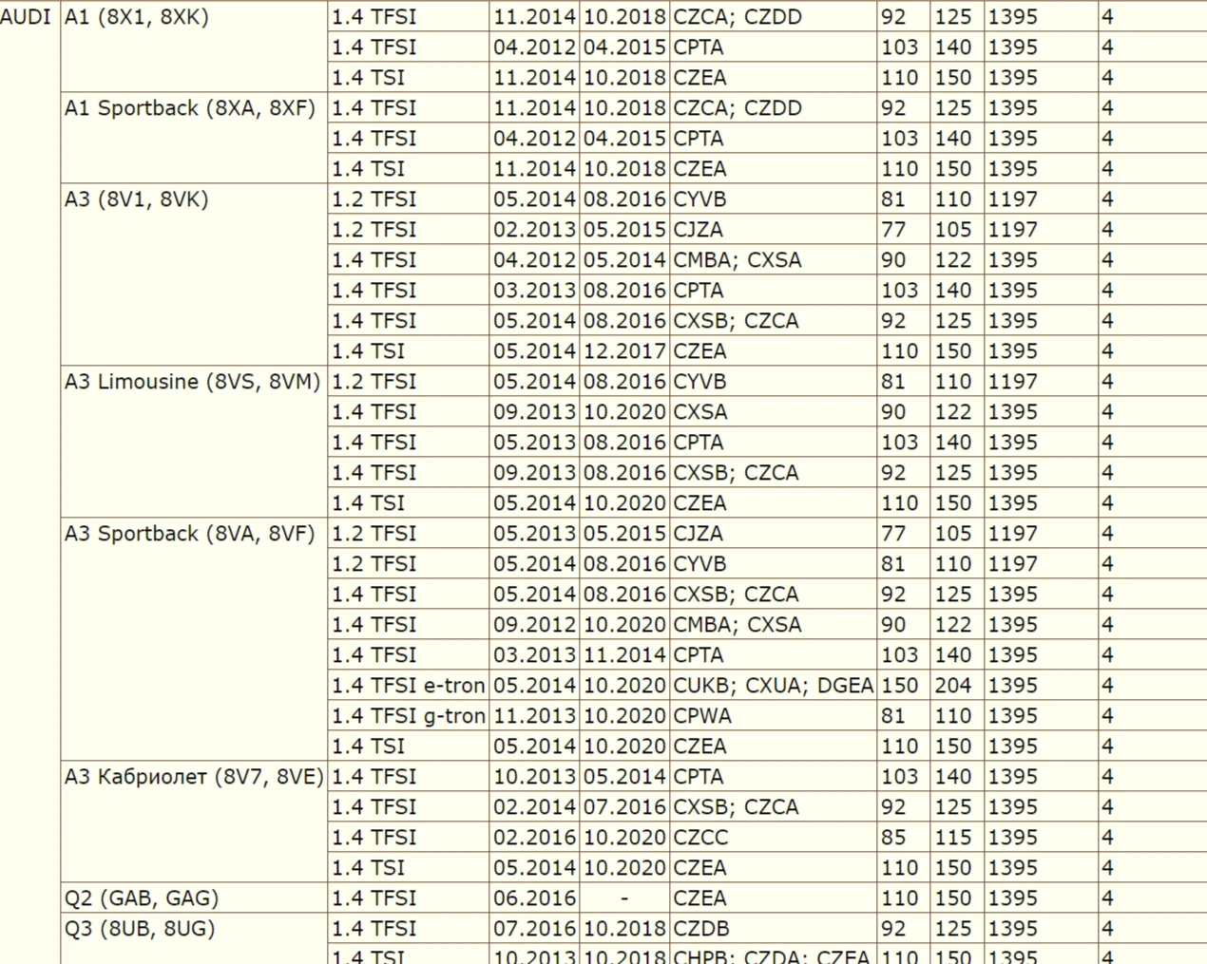Click the 204 horsepower value
1207x964 pixels.
[x=953, y=686]
